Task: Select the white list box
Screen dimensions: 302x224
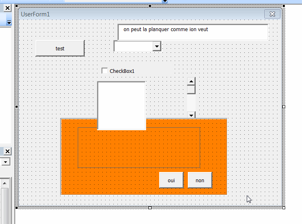Action: click(x=122, y=106)
